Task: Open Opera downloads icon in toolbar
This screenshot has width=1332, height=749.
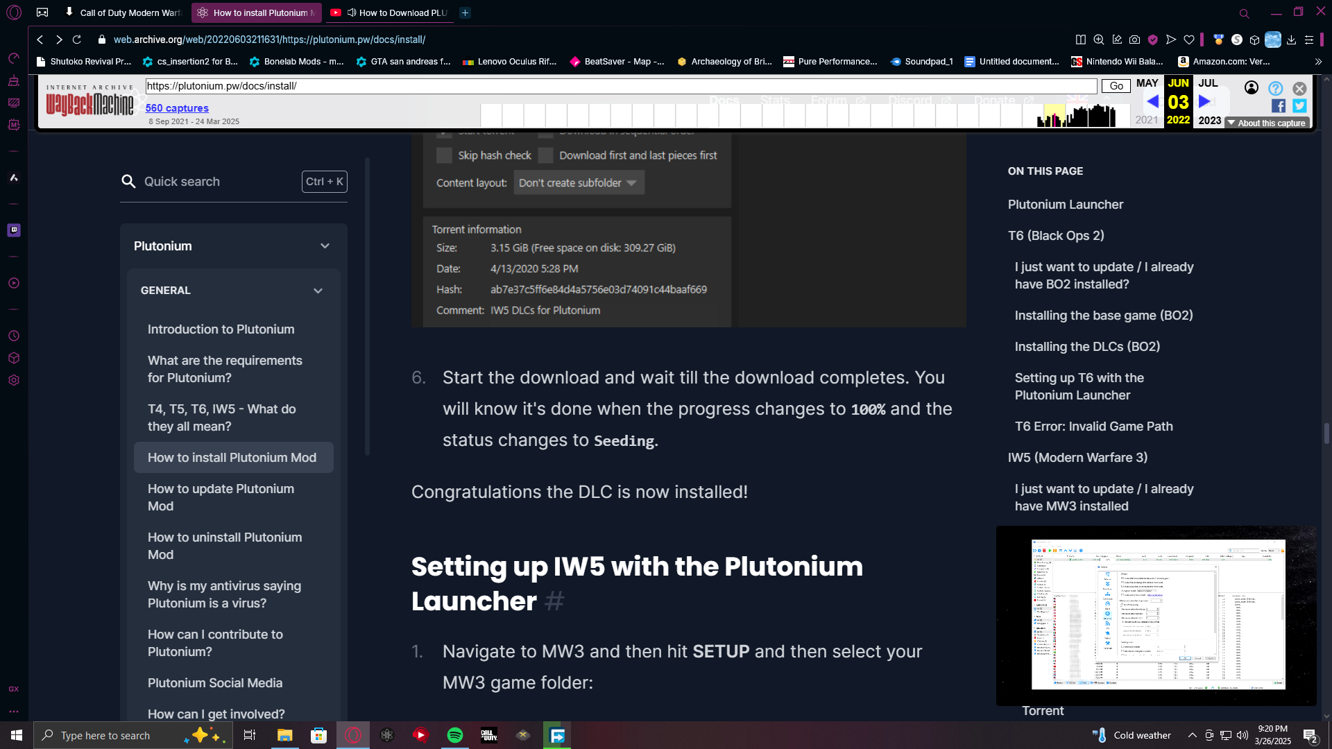Action: [1291, 40]
